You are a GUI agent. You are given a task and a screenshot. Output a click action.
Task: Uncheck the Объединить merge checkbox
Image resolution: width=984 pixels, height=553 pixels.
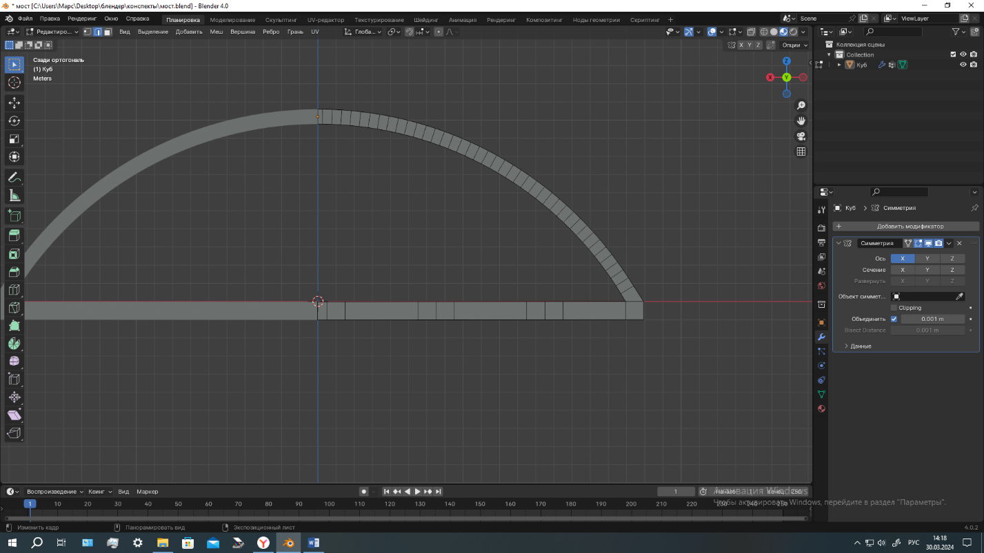(894, 319)
